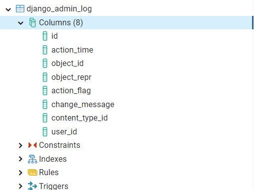The width and height of the screenshot is (254, 190).
Task: Select the action_flag column
Action: coord(71,91)
